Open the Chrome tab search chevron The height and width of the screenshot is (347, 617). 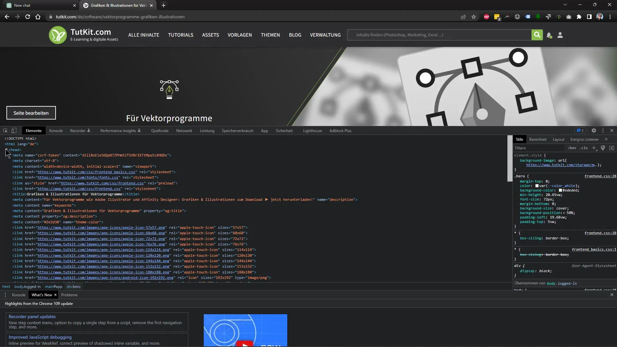click(565, 5)
